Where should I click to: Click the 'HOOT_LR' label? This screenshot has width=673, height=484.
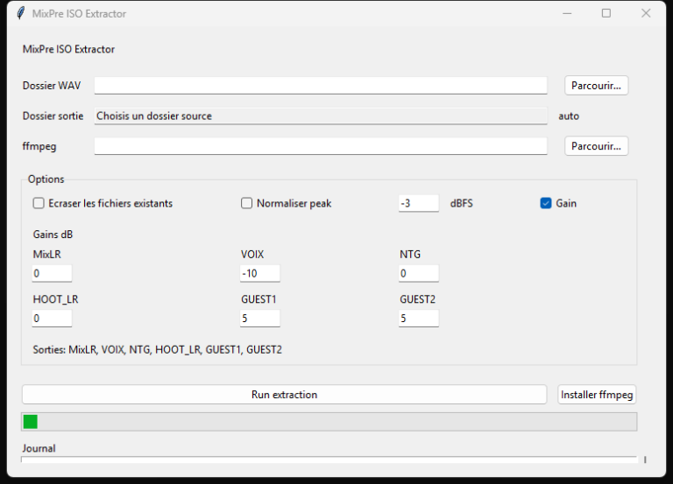56,299
